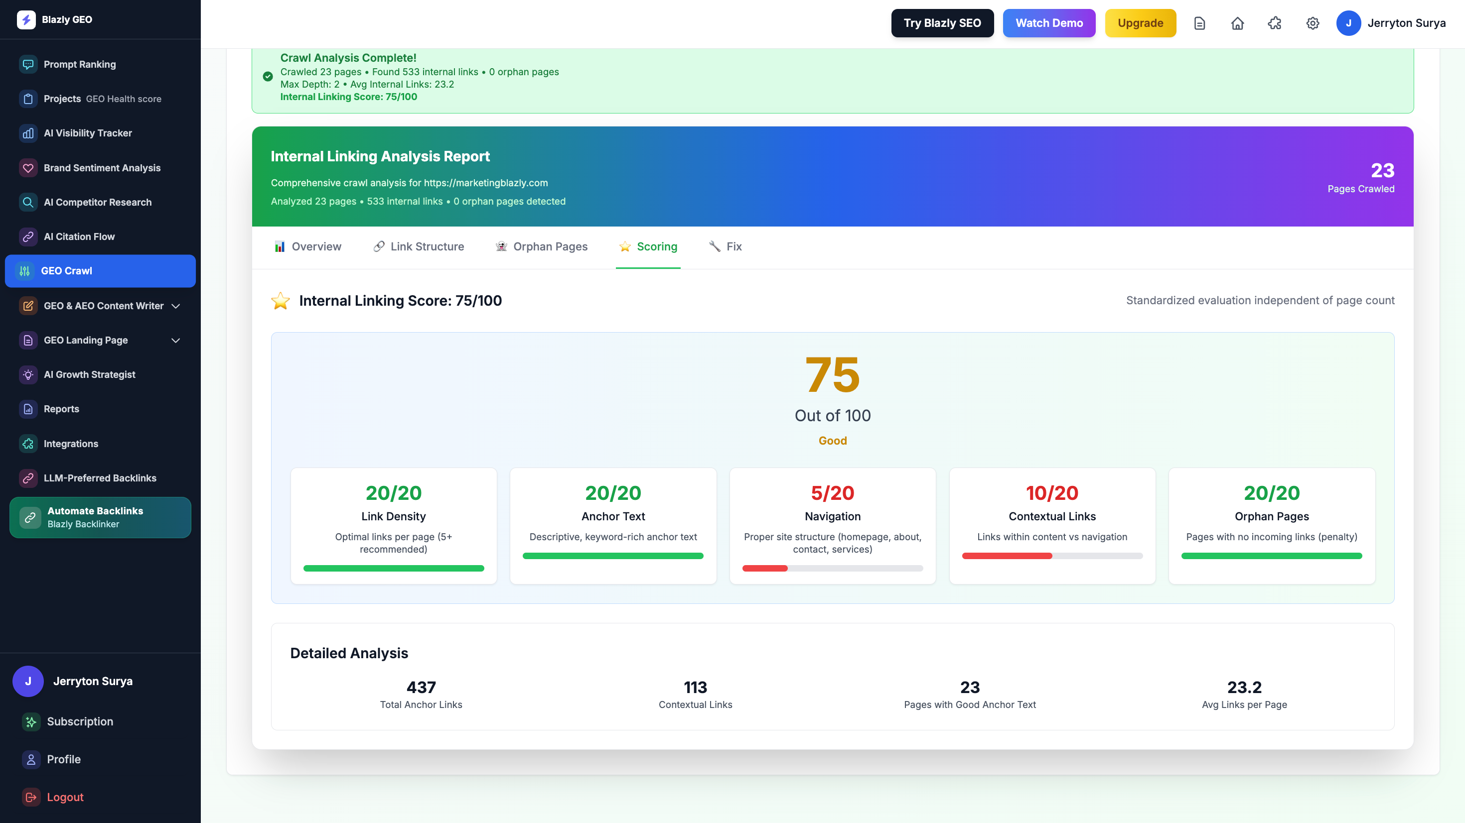Expand the GEO Landing Page chevron
The width and height of the screenshot is (1465, 823).
coord(176,341)
